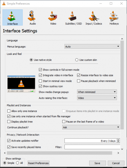Uncheck Show controls in full screen mode
Screen dimensions: 127x168
40,70
